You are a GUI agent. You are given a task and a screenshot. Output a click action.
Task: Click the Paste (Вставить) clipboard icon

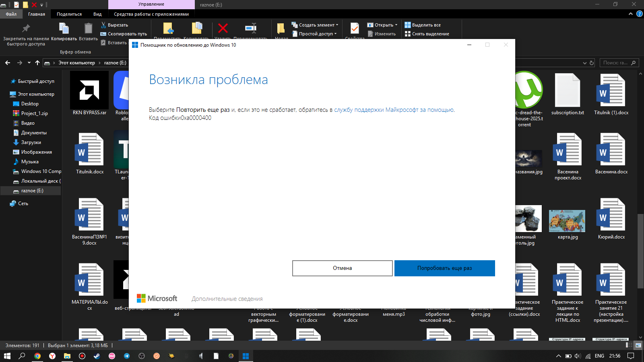[88, 28]
